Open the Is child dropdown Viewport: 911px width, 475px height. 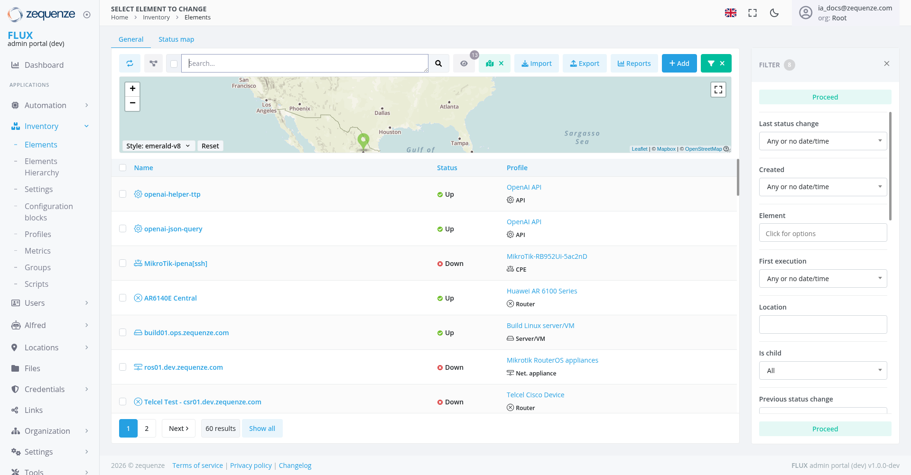823,371
